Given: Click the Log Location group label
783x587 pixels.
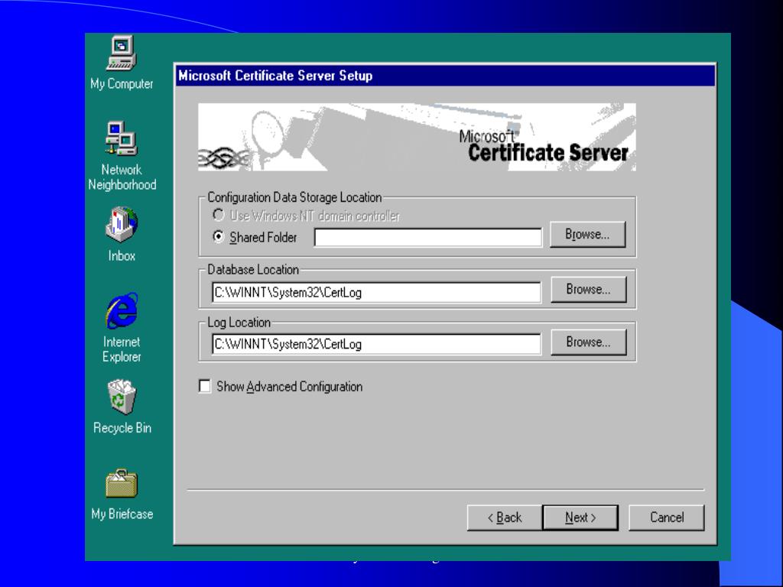Looking at the screenshot, I should coord(239,323).
